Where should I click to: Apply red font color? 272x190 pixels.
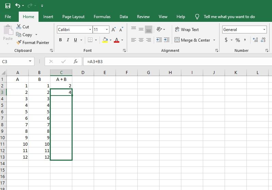pos(117,40)
